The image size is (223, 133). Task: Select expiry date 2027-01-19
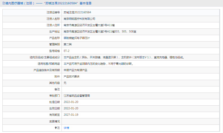pos(71,115)
